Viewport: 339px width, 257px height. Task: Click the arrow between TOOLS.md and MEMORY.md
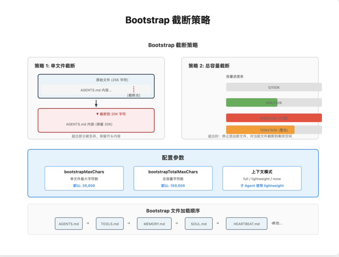pos(129,223)
